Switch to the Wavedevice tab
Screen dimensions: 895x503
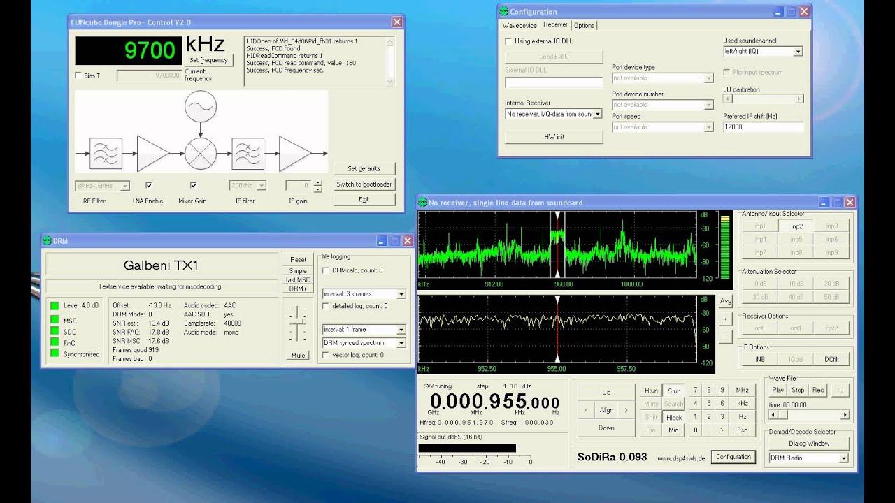[520, 25]
